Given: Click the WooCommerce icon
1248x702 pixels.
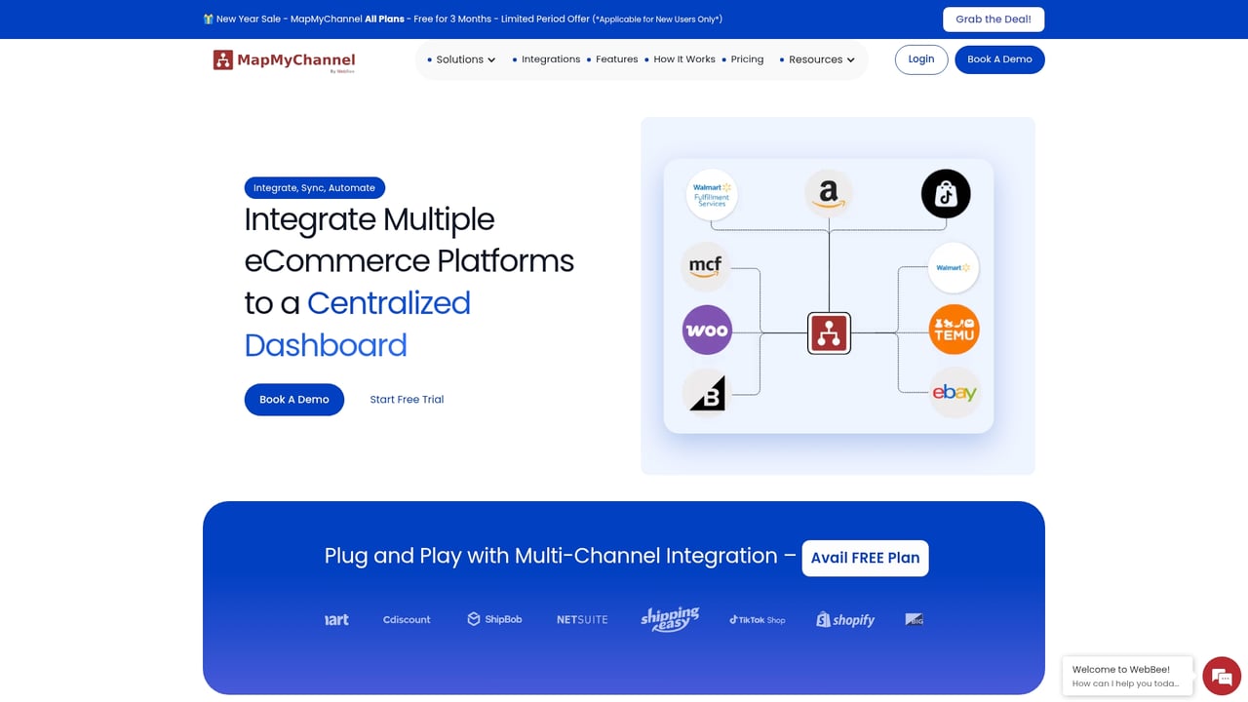Looking at the screenshot, I should click(x=706, y=331).
